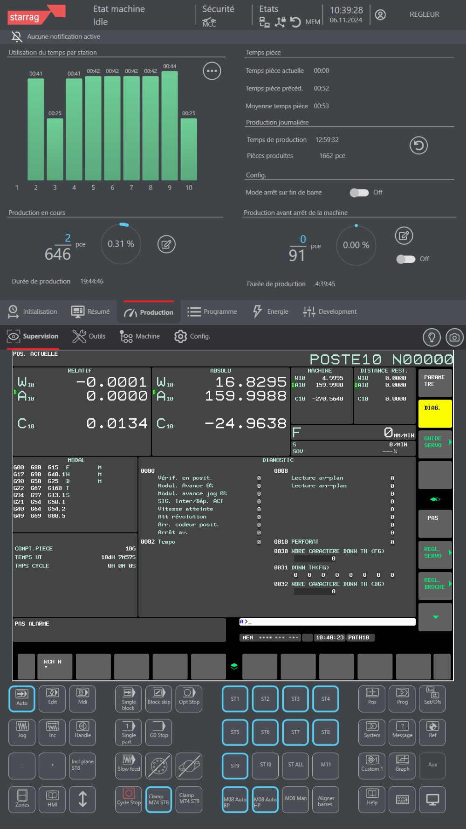Toggle Single block mode

(x=129, y=698)
